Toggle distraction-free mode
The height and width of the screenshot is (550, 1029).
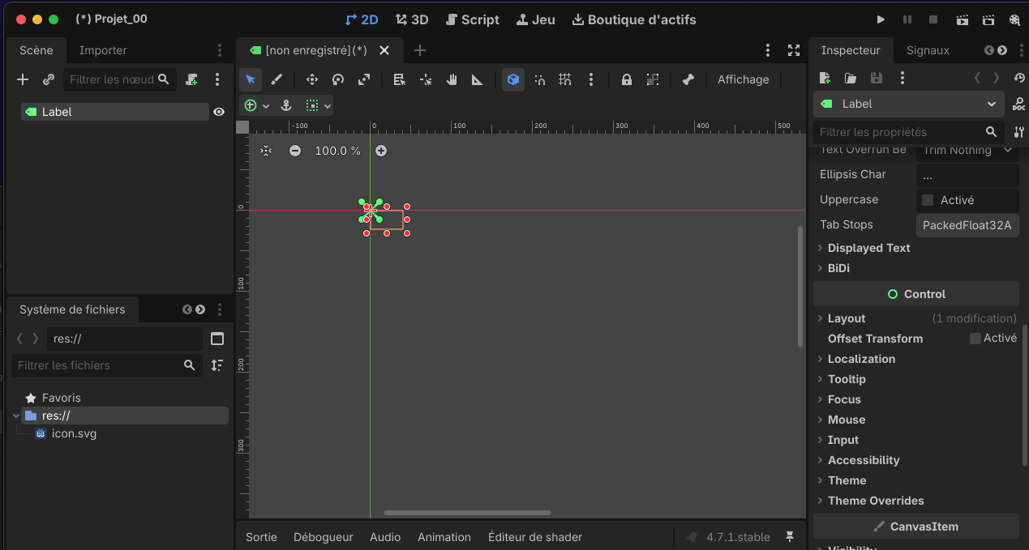(x=794, y=50)
